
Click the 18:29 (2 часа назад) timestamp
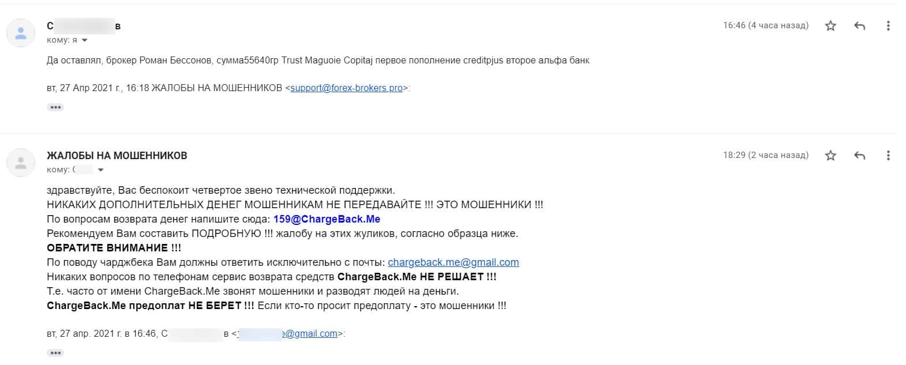coord(766,155)
